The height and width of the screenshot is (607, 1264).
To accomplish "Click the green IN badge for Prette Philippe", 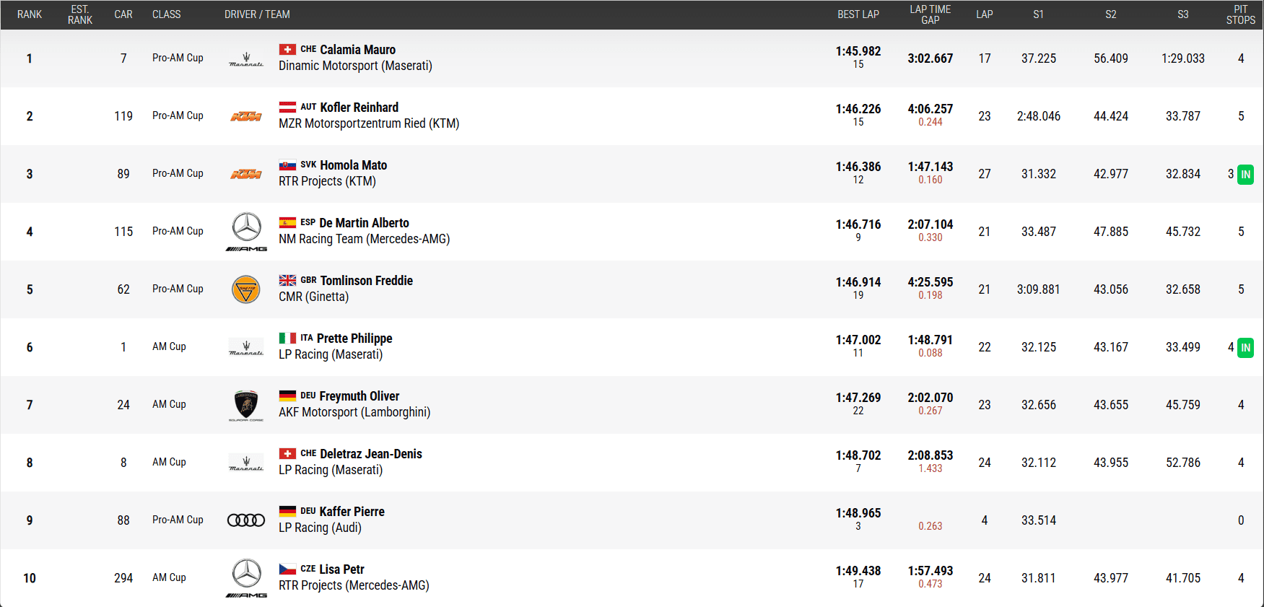I will pos(1245,348).
